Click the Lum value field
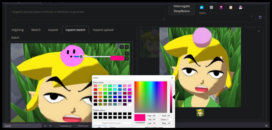 coord(154,123)
